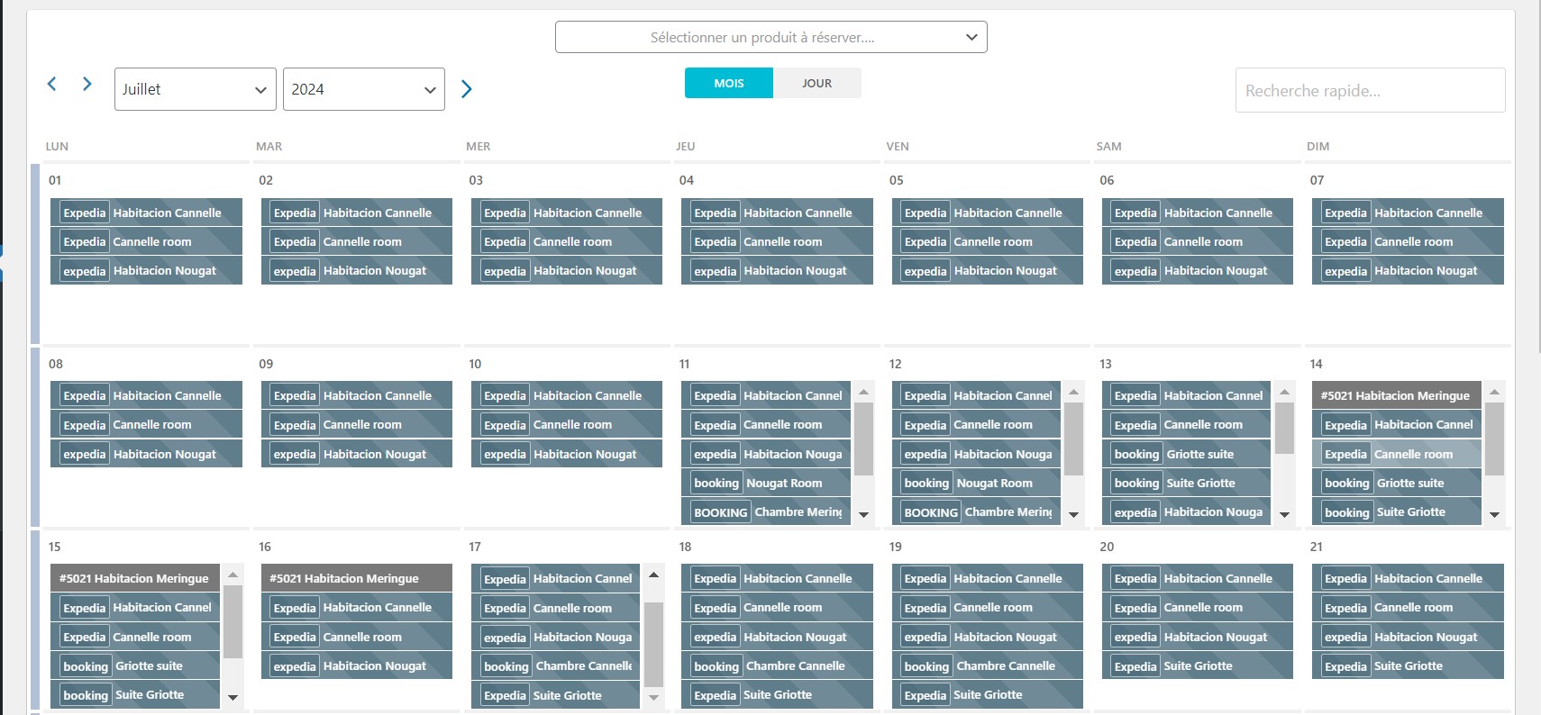Screen dimensions: 1541x715
Task: Click the day number 21 in the calendar
Action: point(1317,547)
